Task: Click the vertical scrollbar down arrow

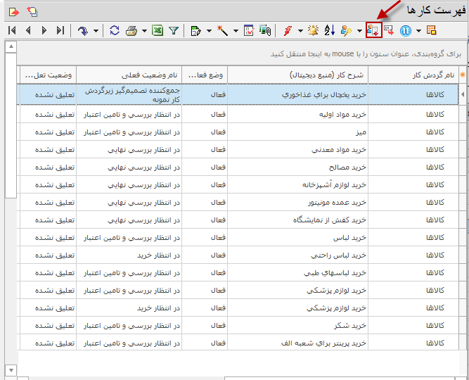Action: click(10, 369)
